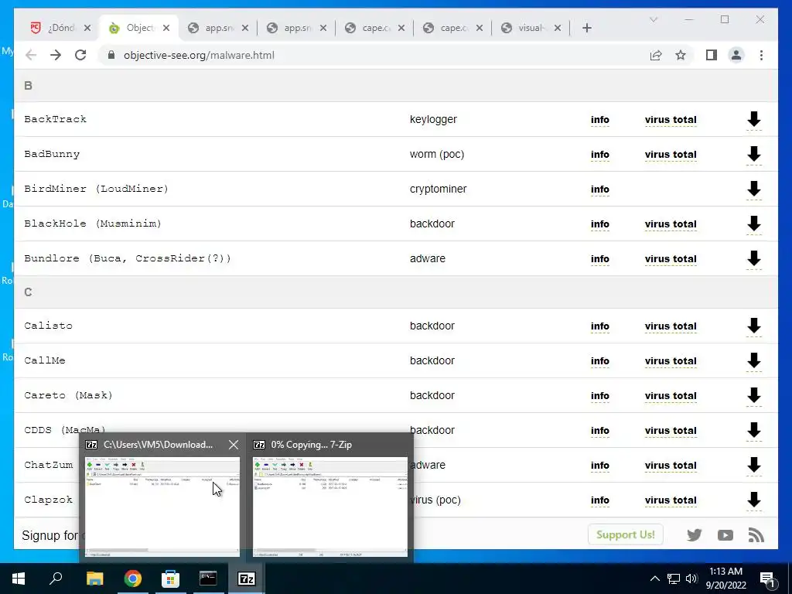Open virus total link for BlackHole
This screenshot has height=594, width=792.
tap(671, 224)
